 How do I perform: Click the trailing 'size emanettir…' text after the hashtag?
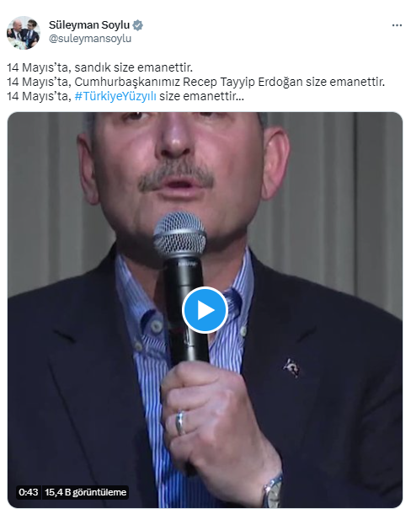tap(201, 96)
